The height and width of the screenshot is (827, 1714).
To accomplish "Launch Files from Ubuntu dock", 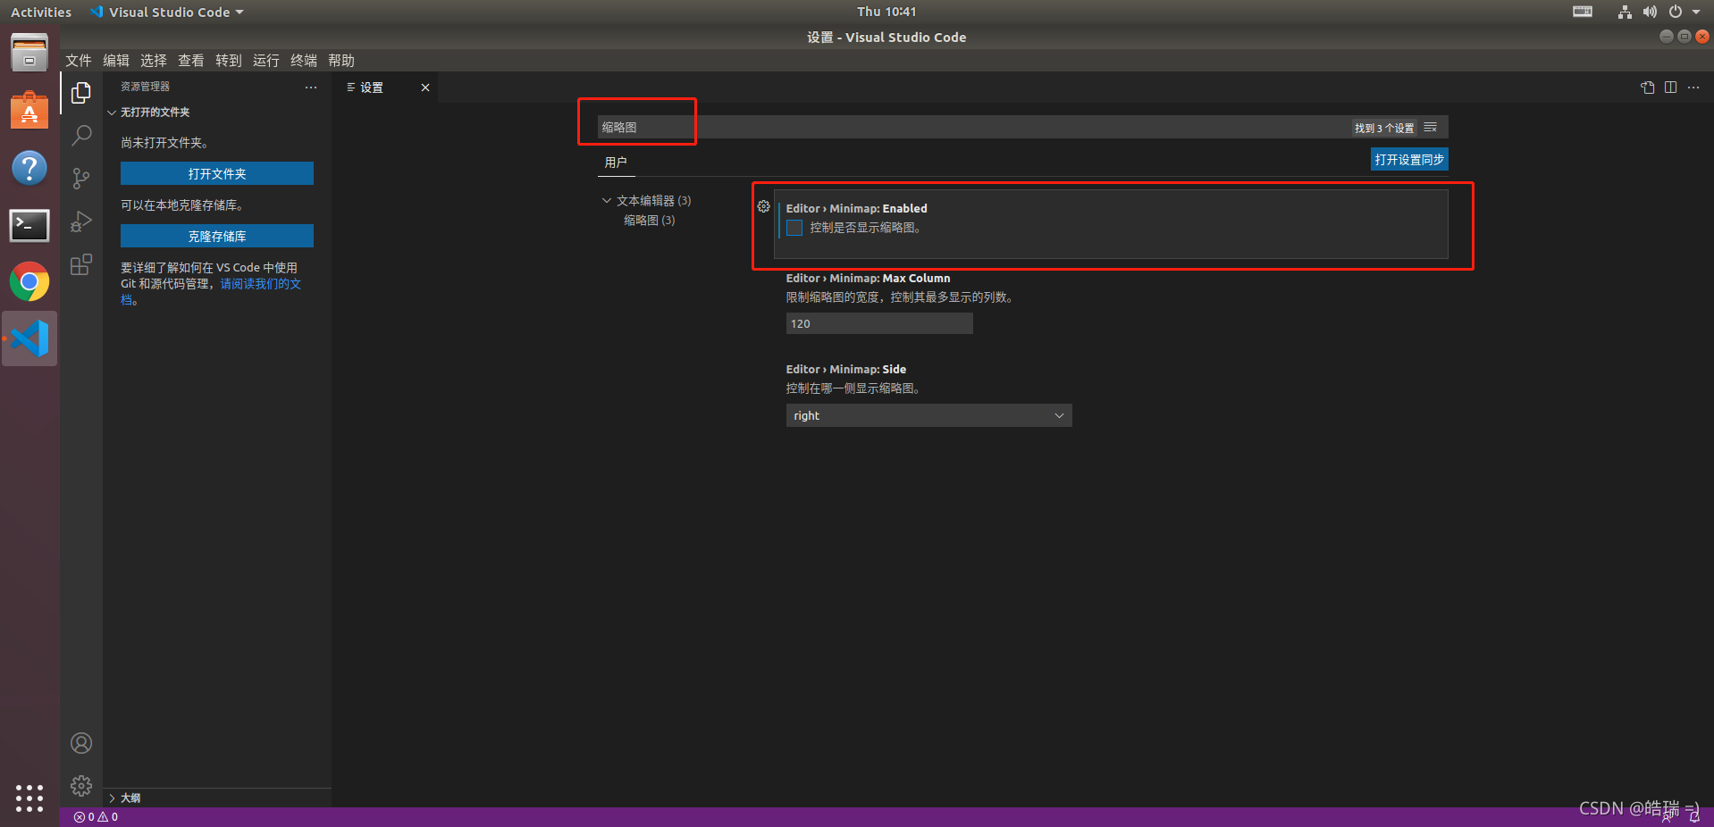I will 29,54.
